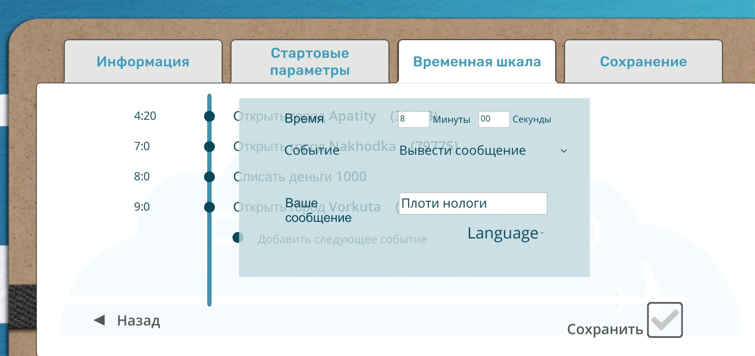755x356 pixels.
Task: Select timeline marker at 4:20
Action: coord(209,116)
